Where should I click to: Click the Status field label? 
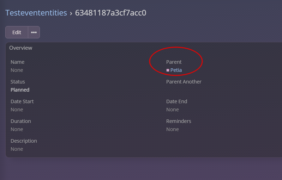point(18,82)
